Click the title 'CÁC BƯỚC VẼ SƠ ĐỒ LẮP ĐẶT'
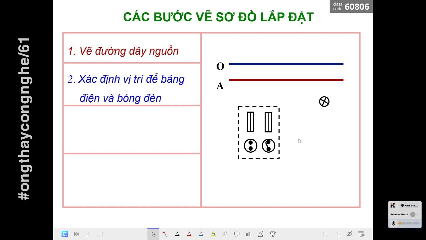The width and height of the screenshot is (426, 240). click(x=218, y=17)
